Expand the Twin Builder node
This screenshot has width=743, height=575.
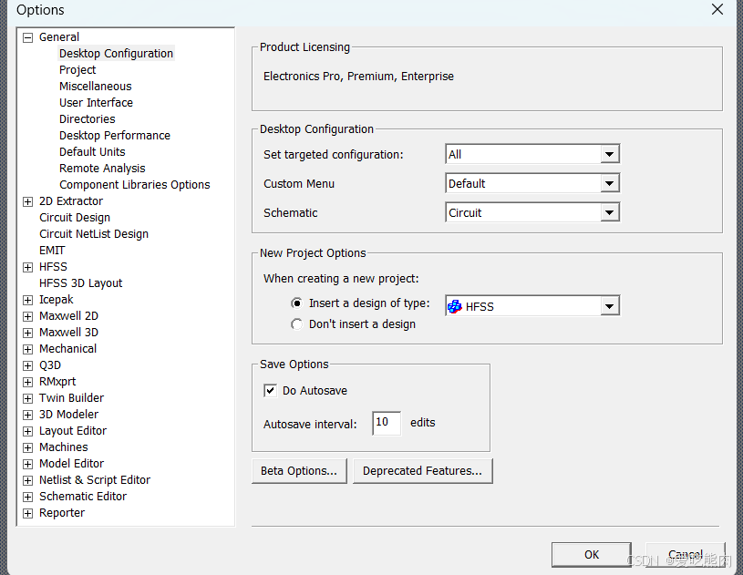pos(28,399)
